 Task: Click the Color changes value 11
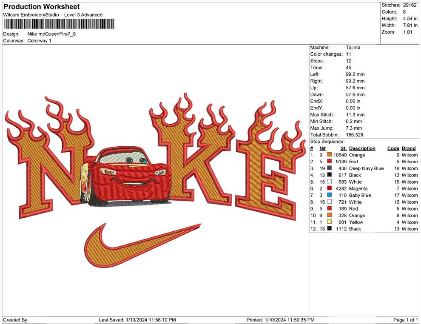[348, 54]
